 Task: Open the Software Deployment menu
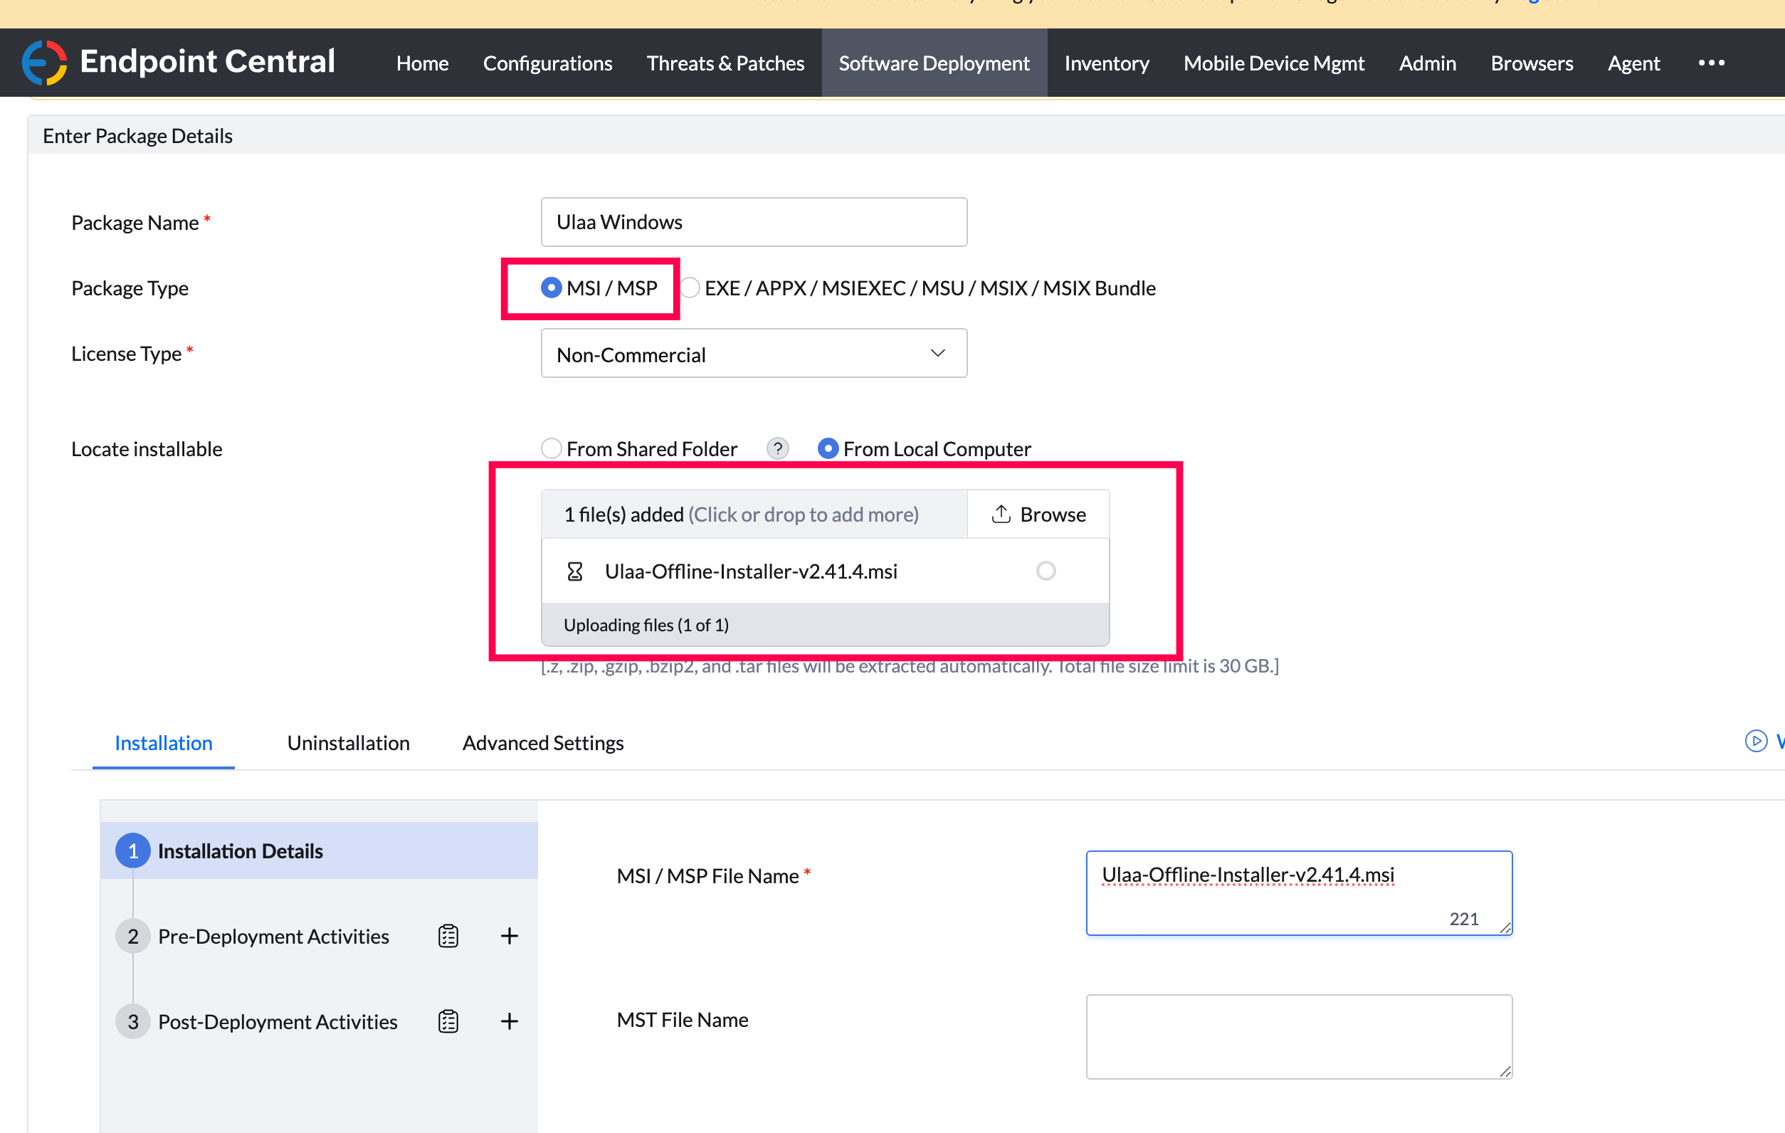(933, 63)
